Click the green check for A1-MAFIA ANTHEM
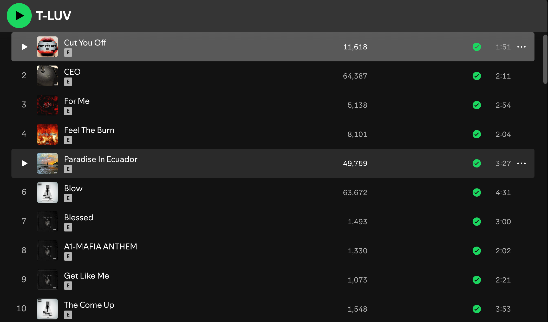 pos(477,251)
